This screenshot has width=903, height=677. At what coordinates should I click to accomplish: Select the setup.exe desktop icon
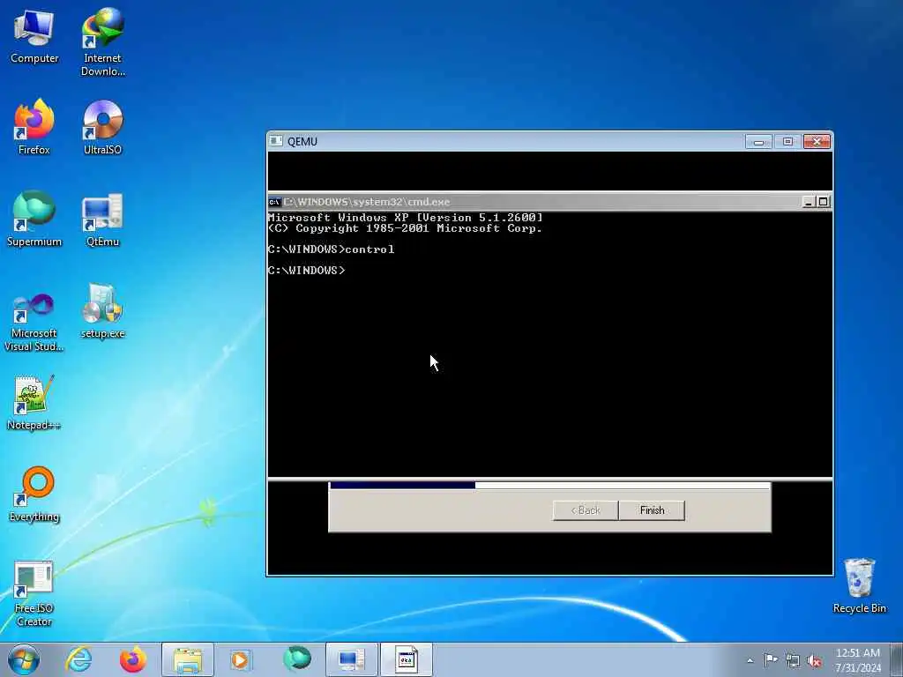point(102,311)
